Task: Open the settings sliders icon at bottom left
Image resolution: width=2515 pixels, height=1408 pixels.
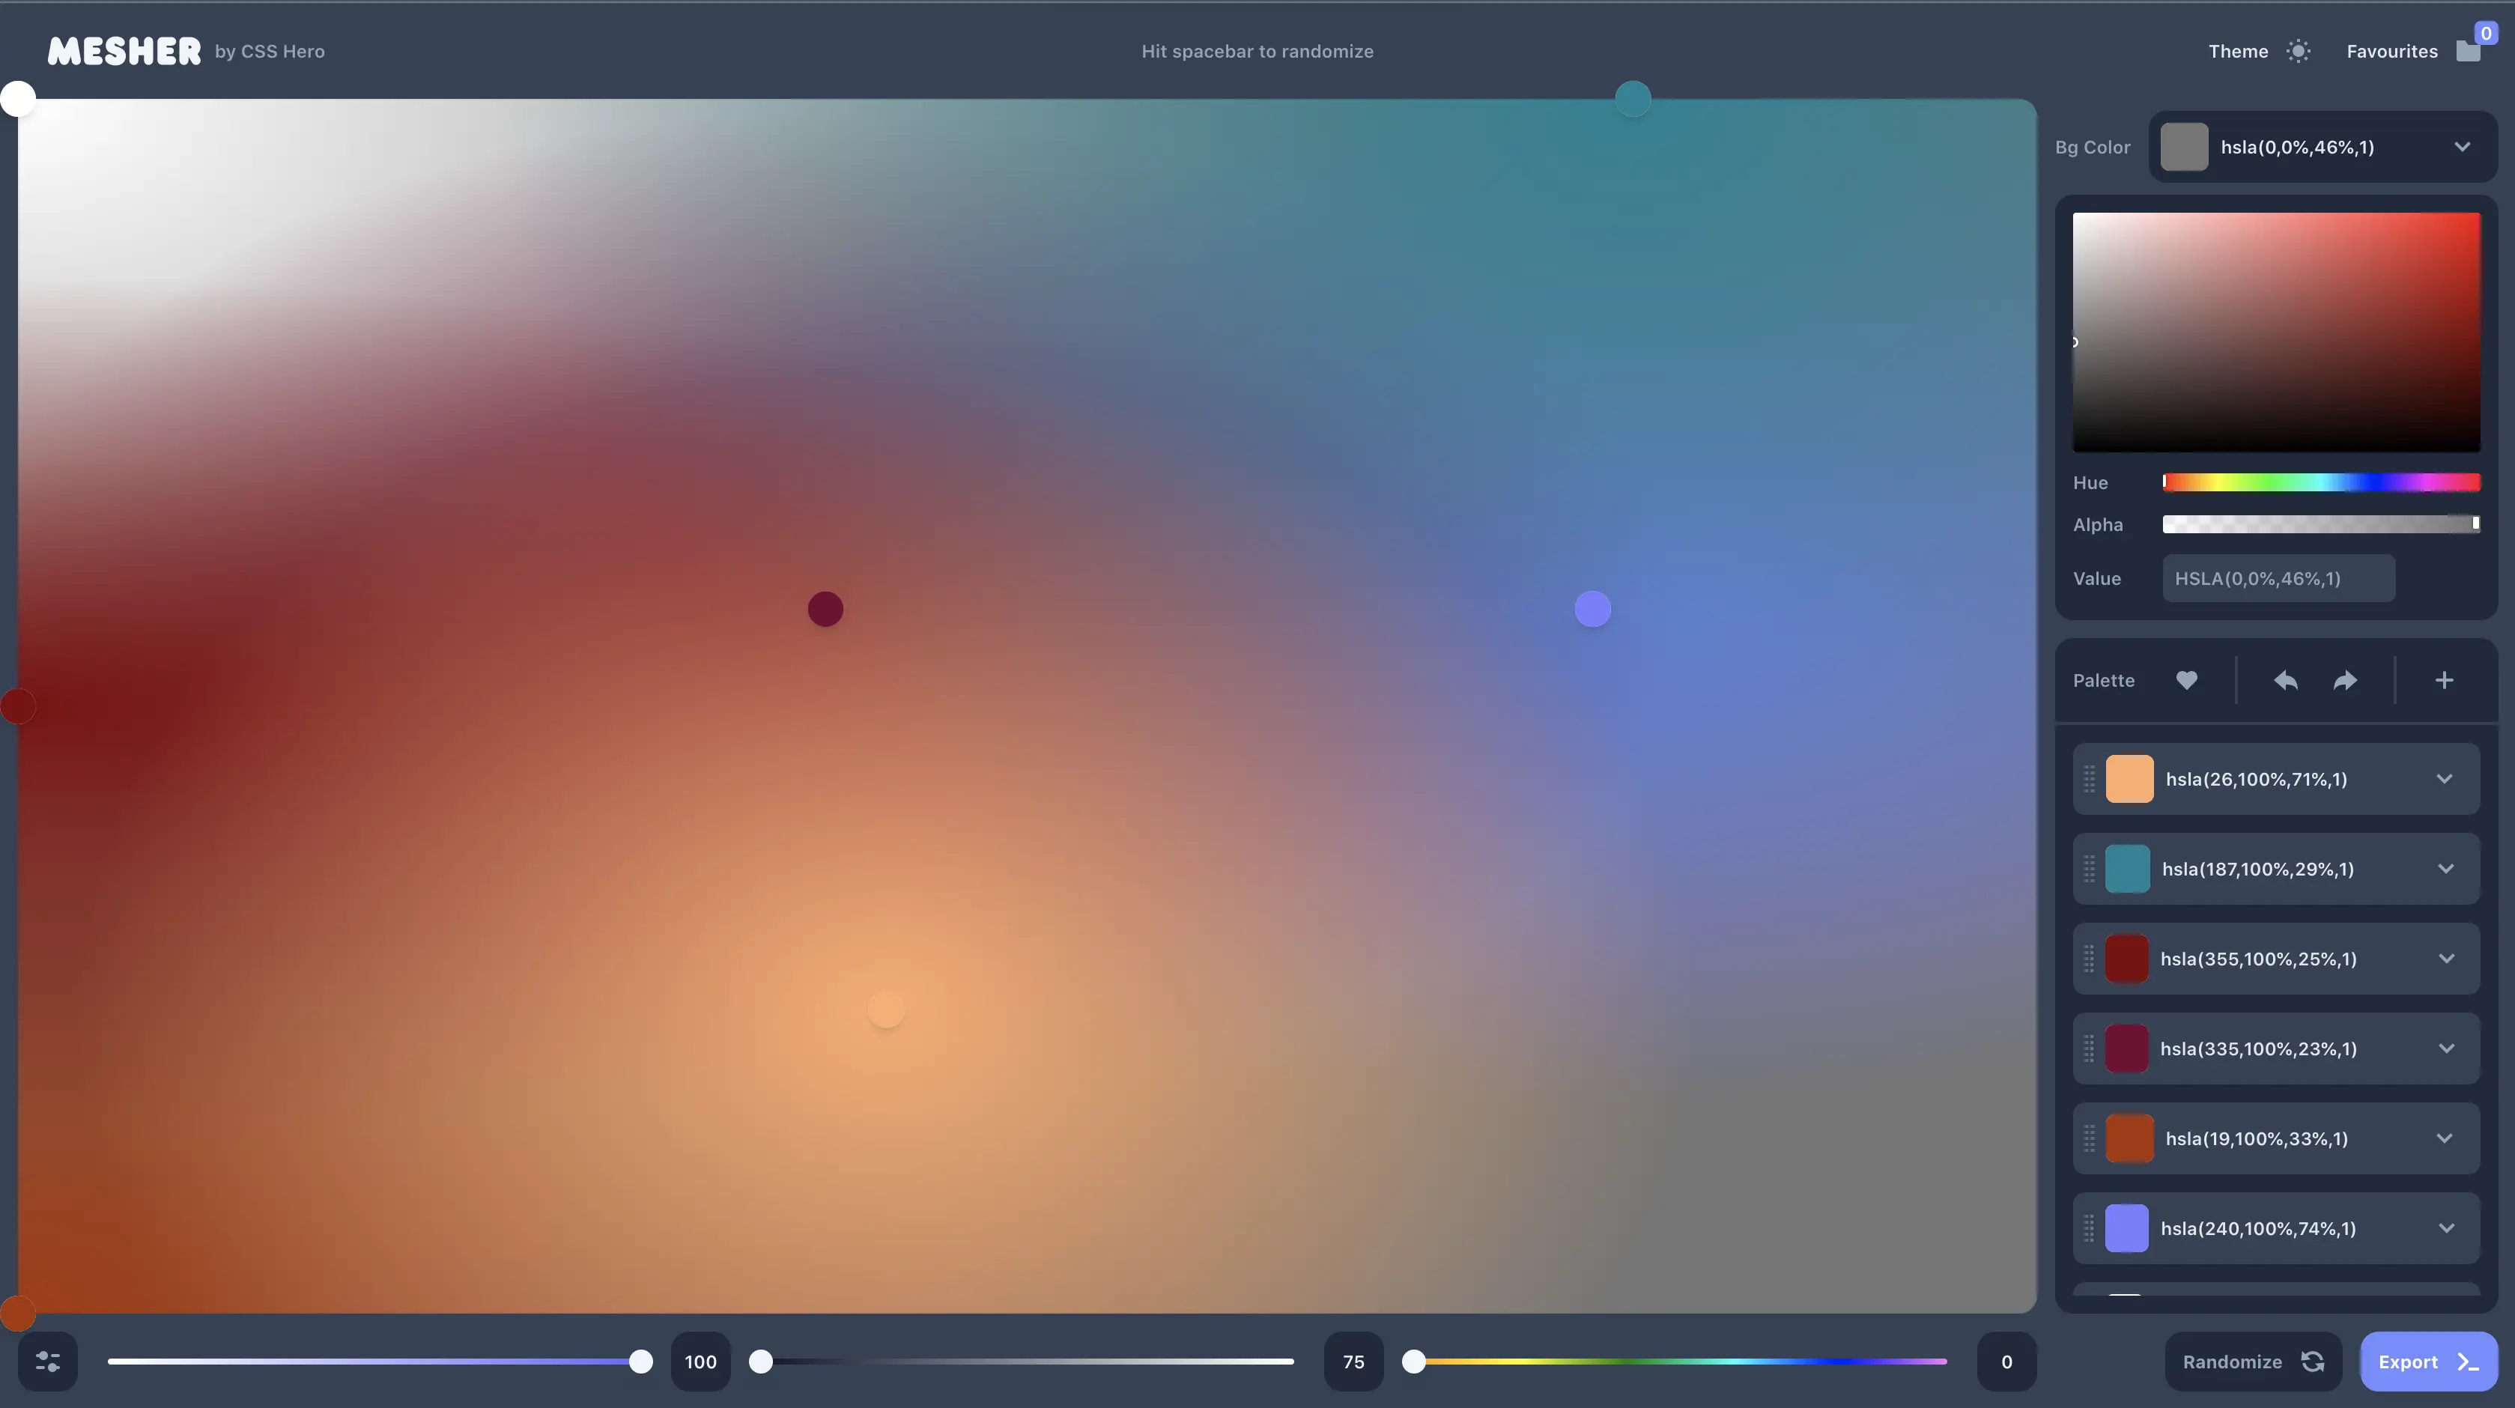Action: point(48,1361)
